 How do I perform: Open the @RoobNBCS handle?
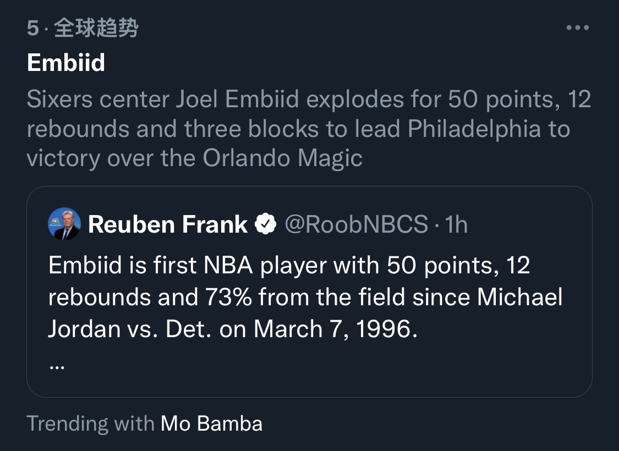click(355, 224)
